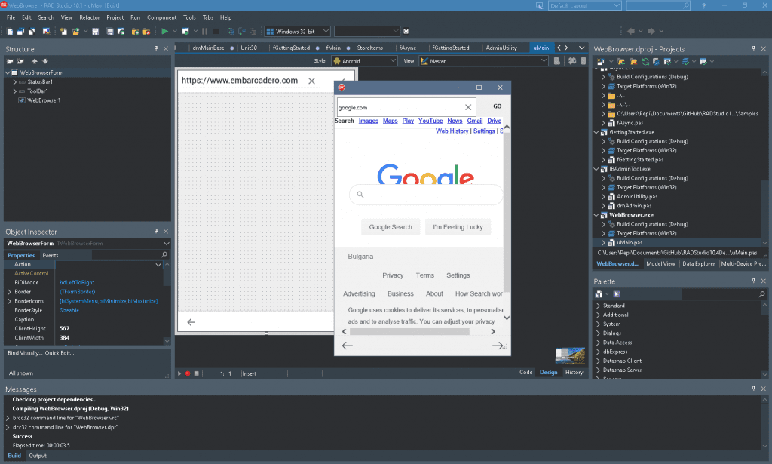The image size is (772, 464).
Task: Click the browse forward arrow in top toolbar
Action: pyautogui.click(x=651, y=32)
